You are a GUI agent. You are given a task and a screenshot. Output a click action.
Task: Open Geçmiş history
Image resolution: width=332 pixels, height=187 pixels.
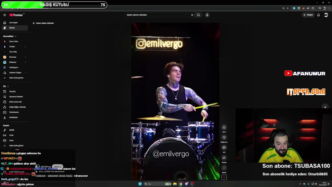point(15,91)
